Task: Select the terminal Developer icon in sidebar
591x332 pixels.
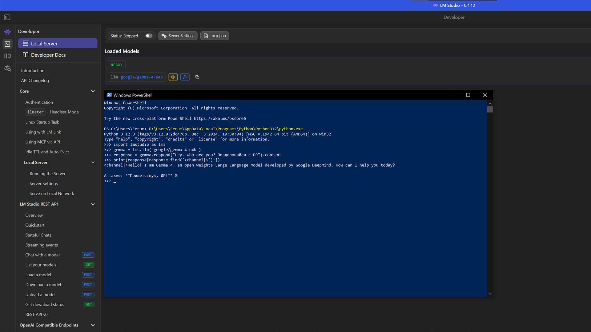Action: click(7, 44)
